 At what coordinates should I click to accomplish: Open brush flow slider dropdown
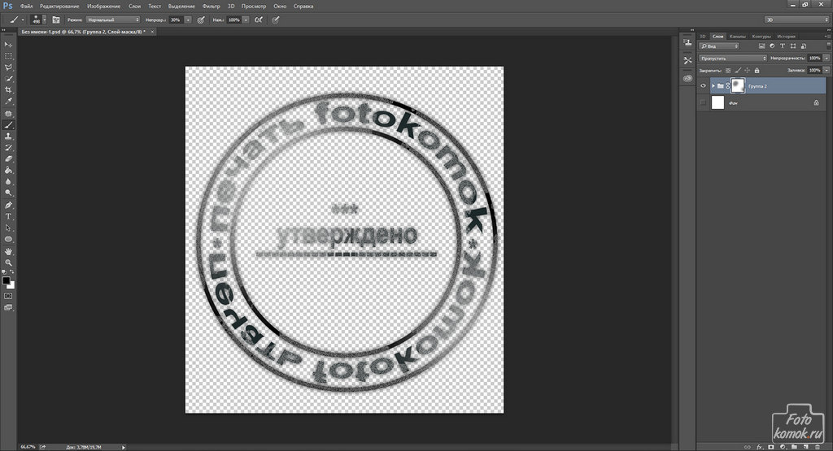[246, 20]
